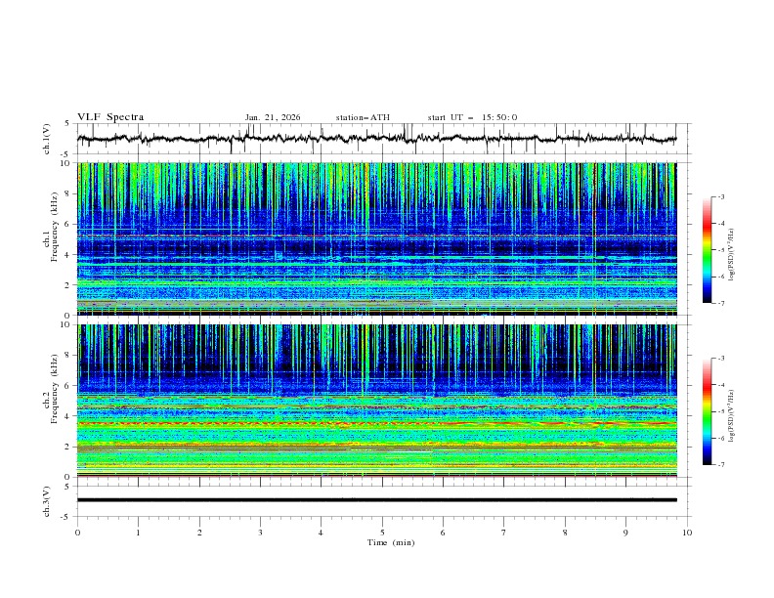Click the ch.1 "Frequency (kHz)" axis label
Image resolution: width=774 pixels, height=598 pixels.
[x=55, y=227]
